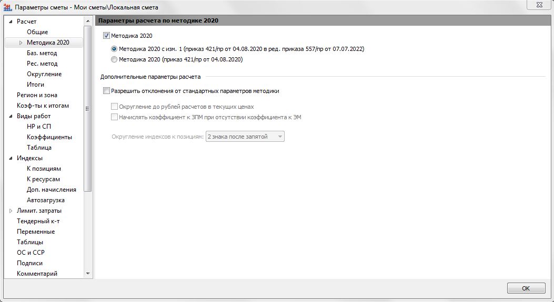Open the Таблицы tree item
The width and height of the screenshot is (554, 302).
coord(29,242)
